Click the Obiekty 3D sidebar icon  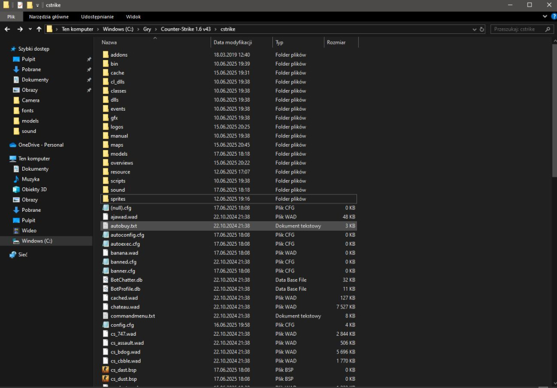(x=16, y=190)
